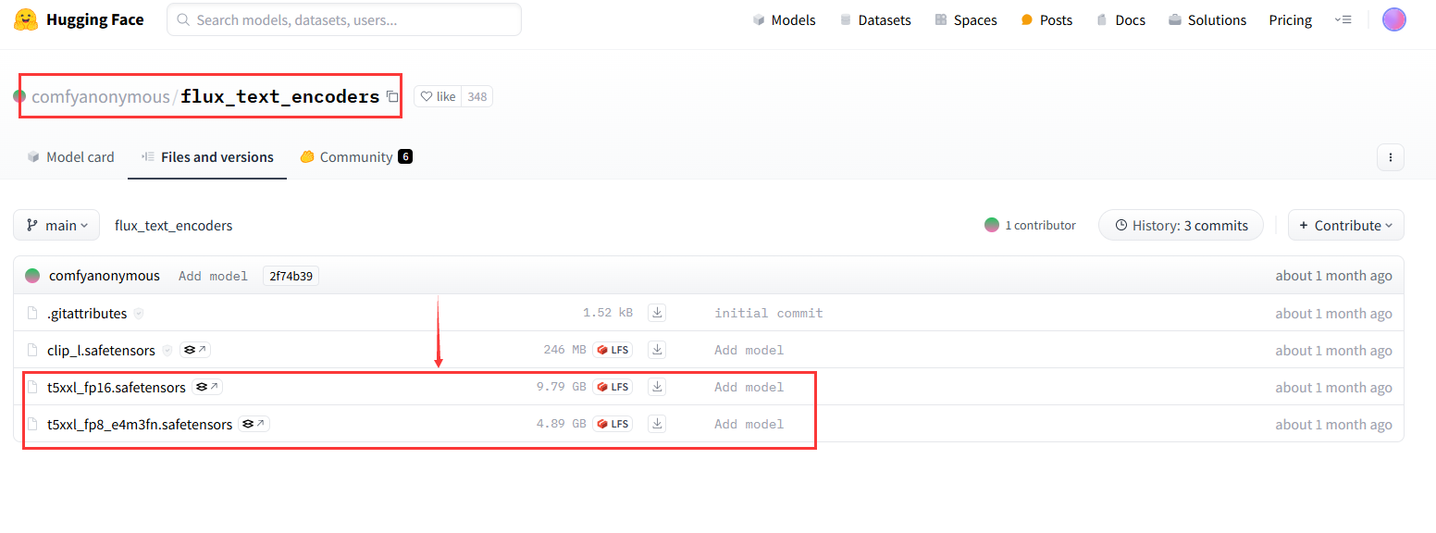Open commit hash 2f74b39
This screenshot has height=533, width=1436.
291,276
